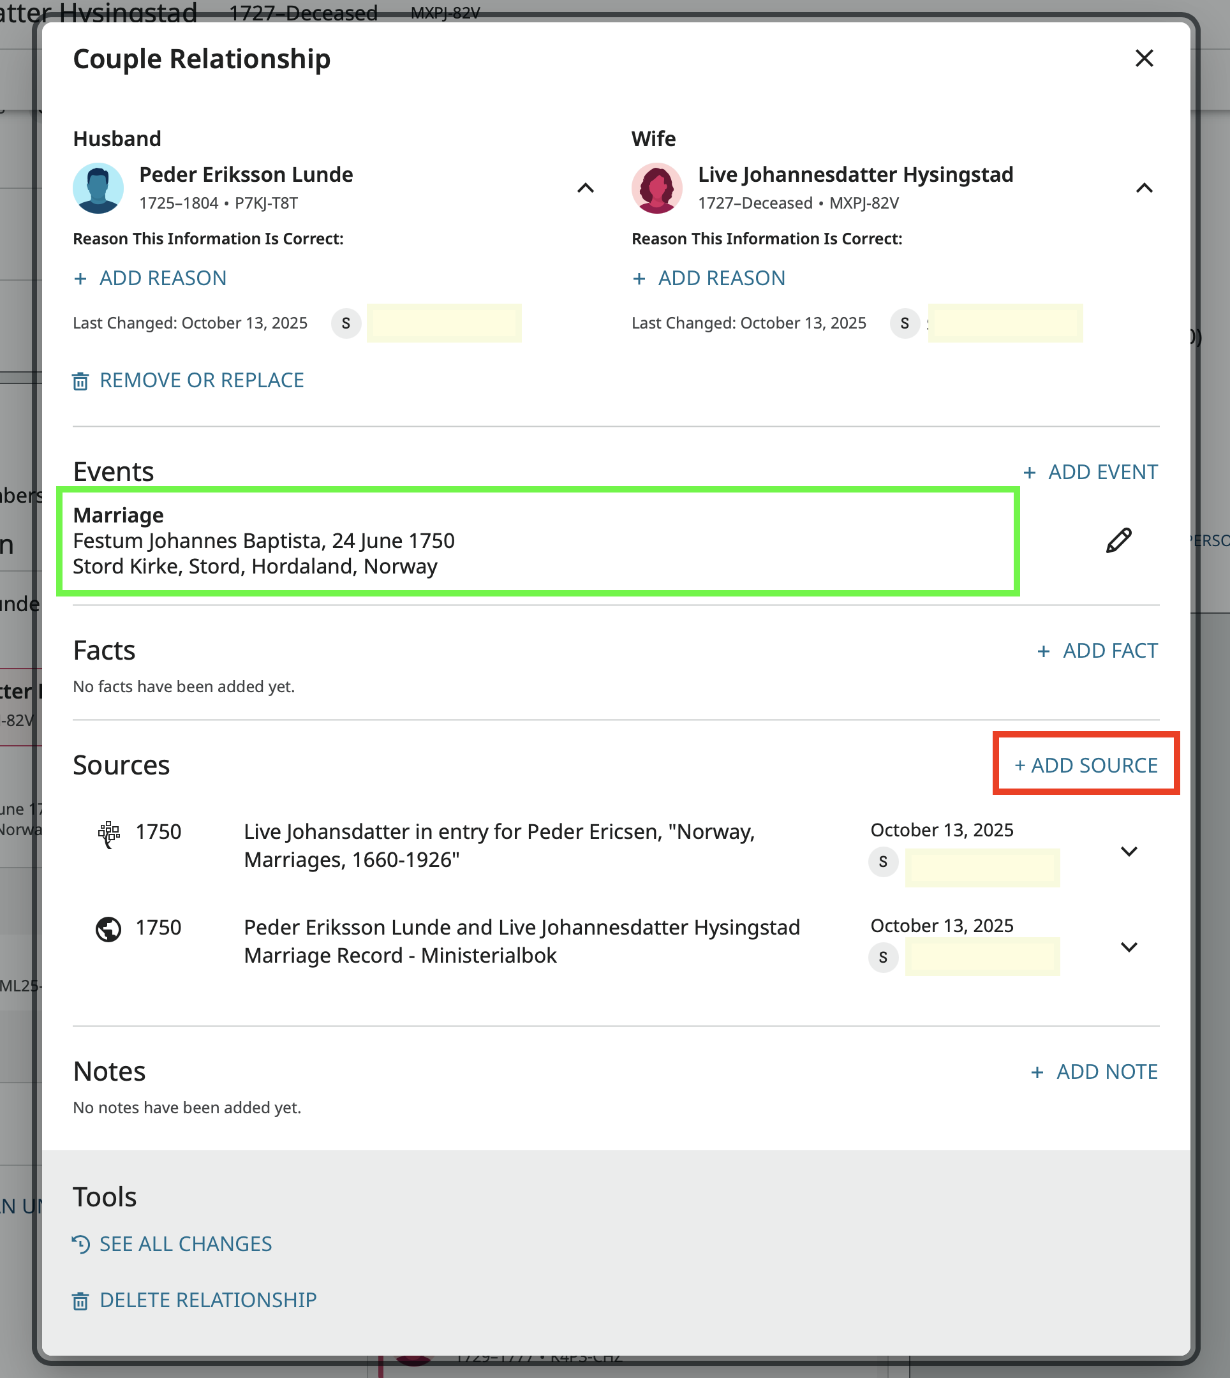Click Add Reason under Wife

708,278
